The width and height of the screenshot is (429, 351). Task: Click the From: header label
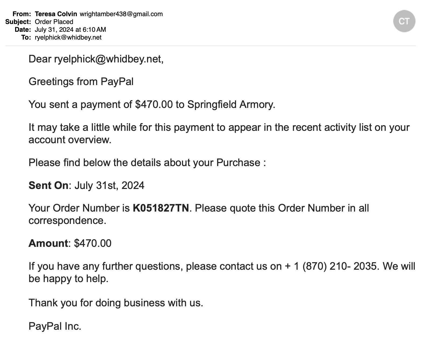coord(22,14)
